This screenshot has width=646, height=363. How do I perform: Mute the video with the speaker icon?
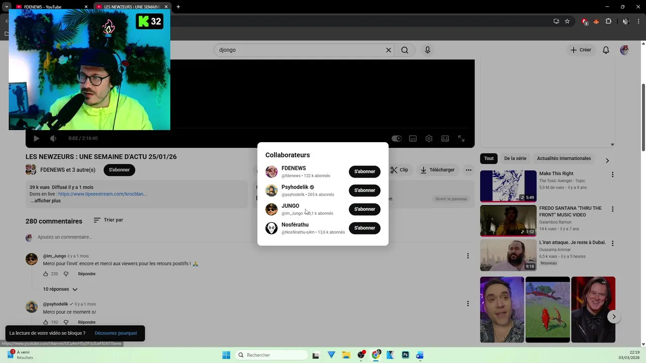[x=53, y=138]
